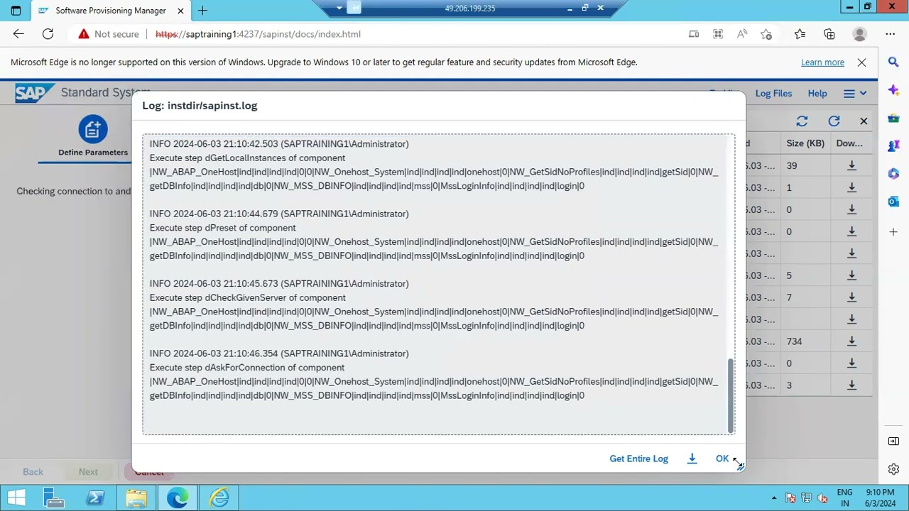Open Edge Settings and more menu
Viewport: 909px width, 511px height.
[x=891, y=34]
